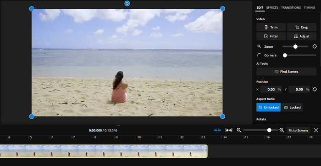
Task: Click the beach video preview canvas
Action: pyautogui.click(x=127, y=63)
